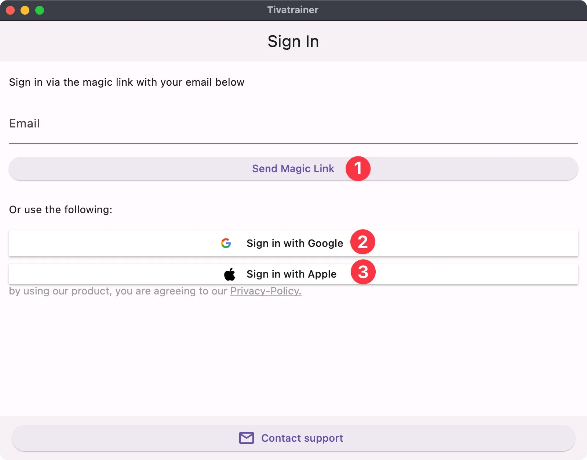Click the Sign In heading

tap(293, 41)
